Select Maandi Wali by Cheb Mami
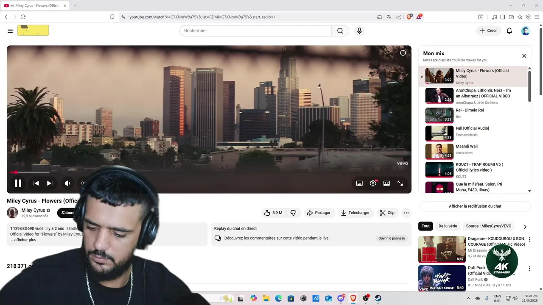 473,151
